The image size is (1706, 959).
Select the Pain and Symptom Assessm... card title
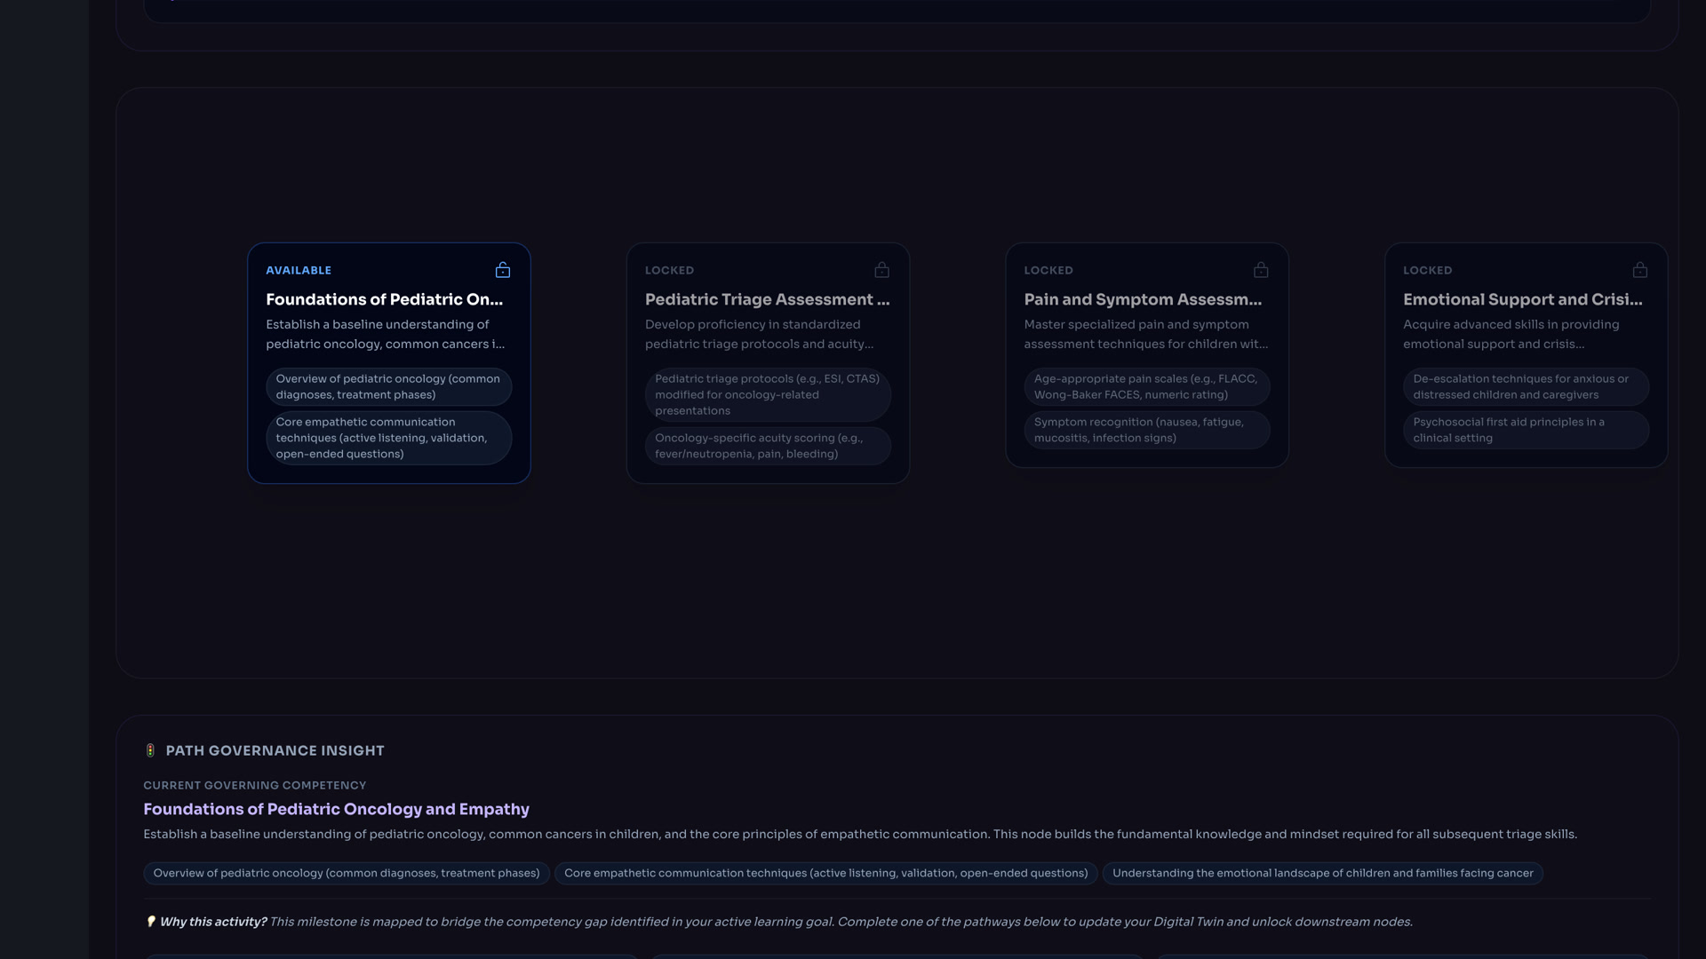tap(1143, 299)
